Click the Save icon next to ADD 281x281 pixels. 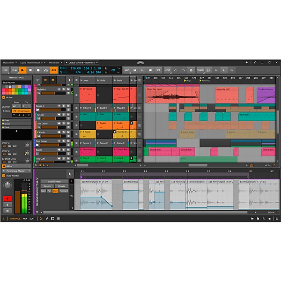(134, 70)
